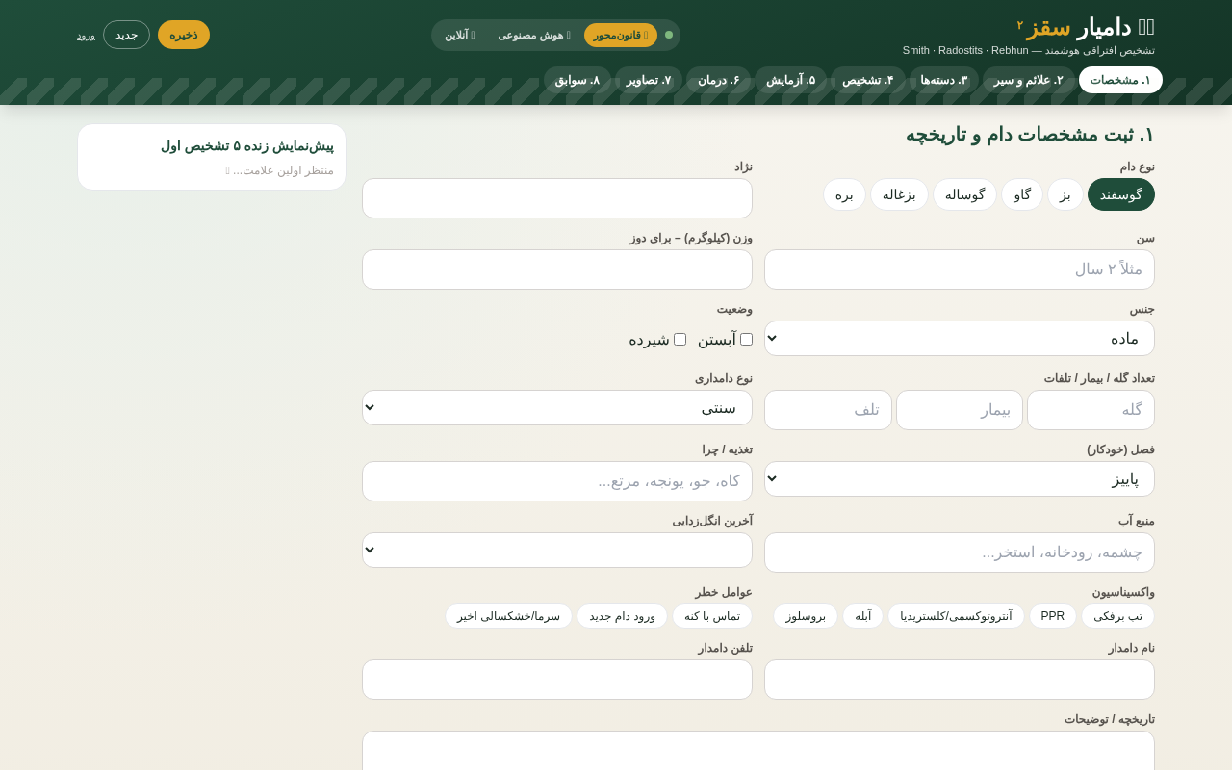Tick the آبستن checkbox

coord(746,339)
